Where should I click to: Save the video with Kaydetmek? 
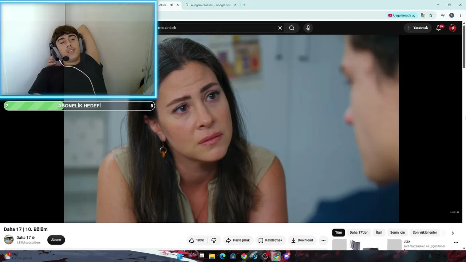[x=270, y=240]
